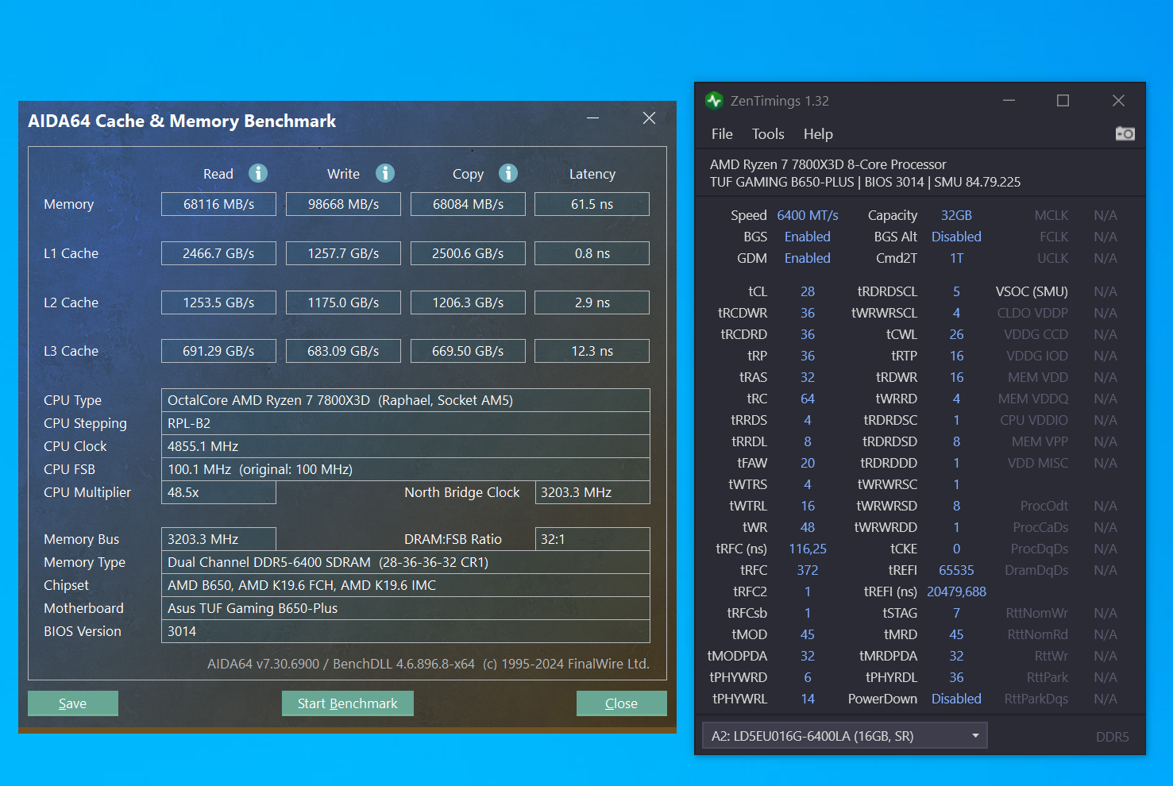Click the BIOS Version field 3014
The width and height of the screenshot is (1173, 786).
(x=406, y=631)
